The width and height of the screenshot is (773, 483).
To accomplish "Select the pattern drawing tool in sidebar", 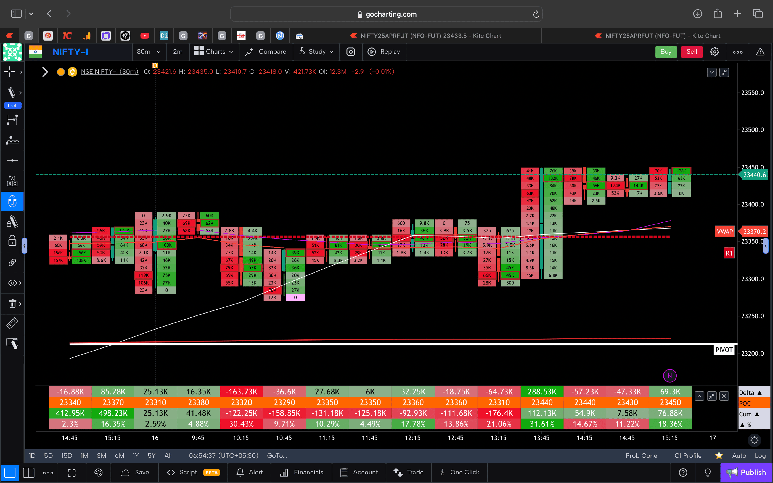I will coord(12,140).
